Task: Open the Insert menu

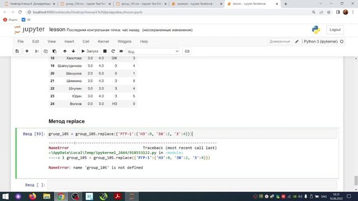Action: pyautogui.click(x=69, y=41)
